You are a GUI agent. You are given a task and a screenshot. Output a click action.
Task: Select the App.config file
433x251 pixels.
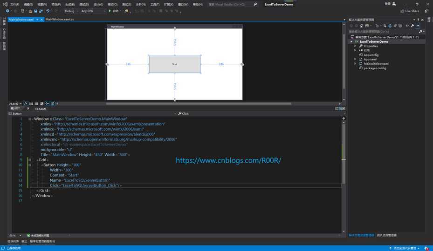(x=371, y=55)
